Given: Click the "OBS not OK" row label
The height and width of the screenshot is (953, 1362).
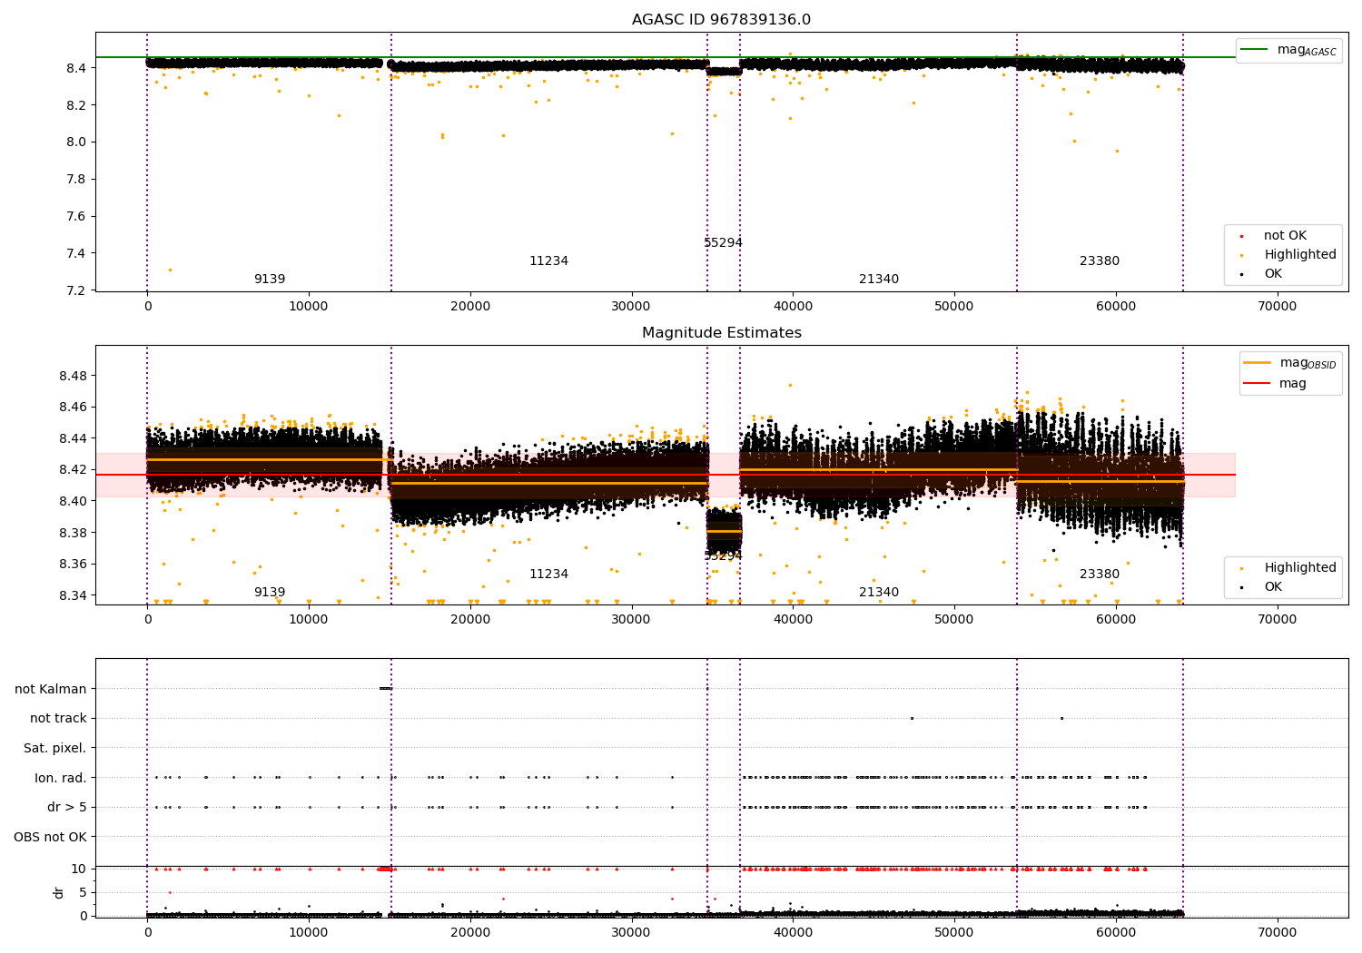Looking at the screenshot, I should coord(51,838).
